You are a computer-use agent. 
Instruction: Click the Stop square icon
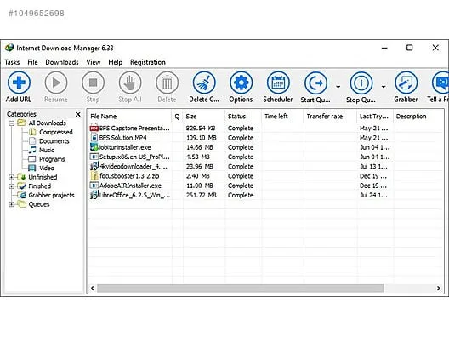coord(93,83)
